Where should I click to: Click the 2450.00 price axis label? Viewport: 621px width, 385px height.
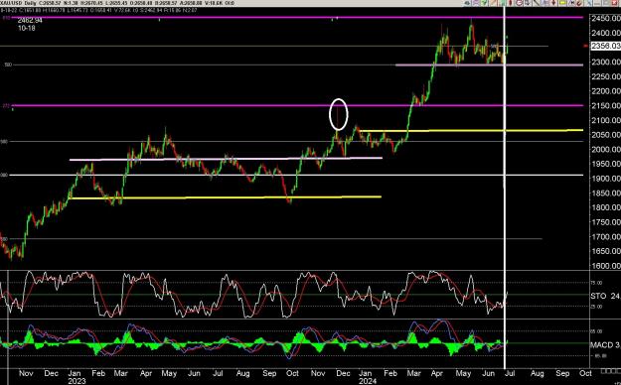point(605,19)
